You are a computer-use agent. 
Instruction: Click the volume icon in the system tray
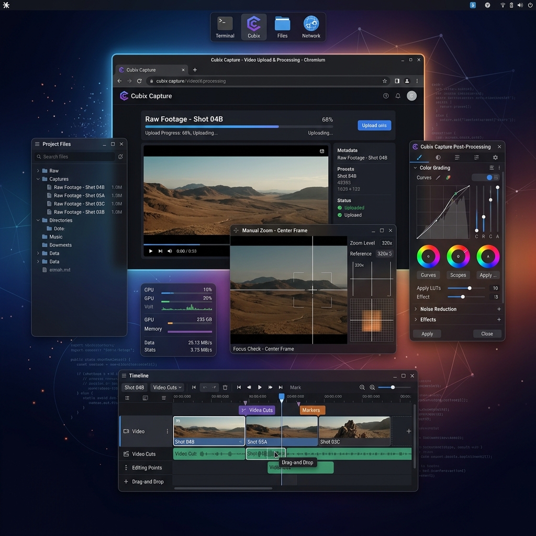pyautogui.click(x=520, y=5)
